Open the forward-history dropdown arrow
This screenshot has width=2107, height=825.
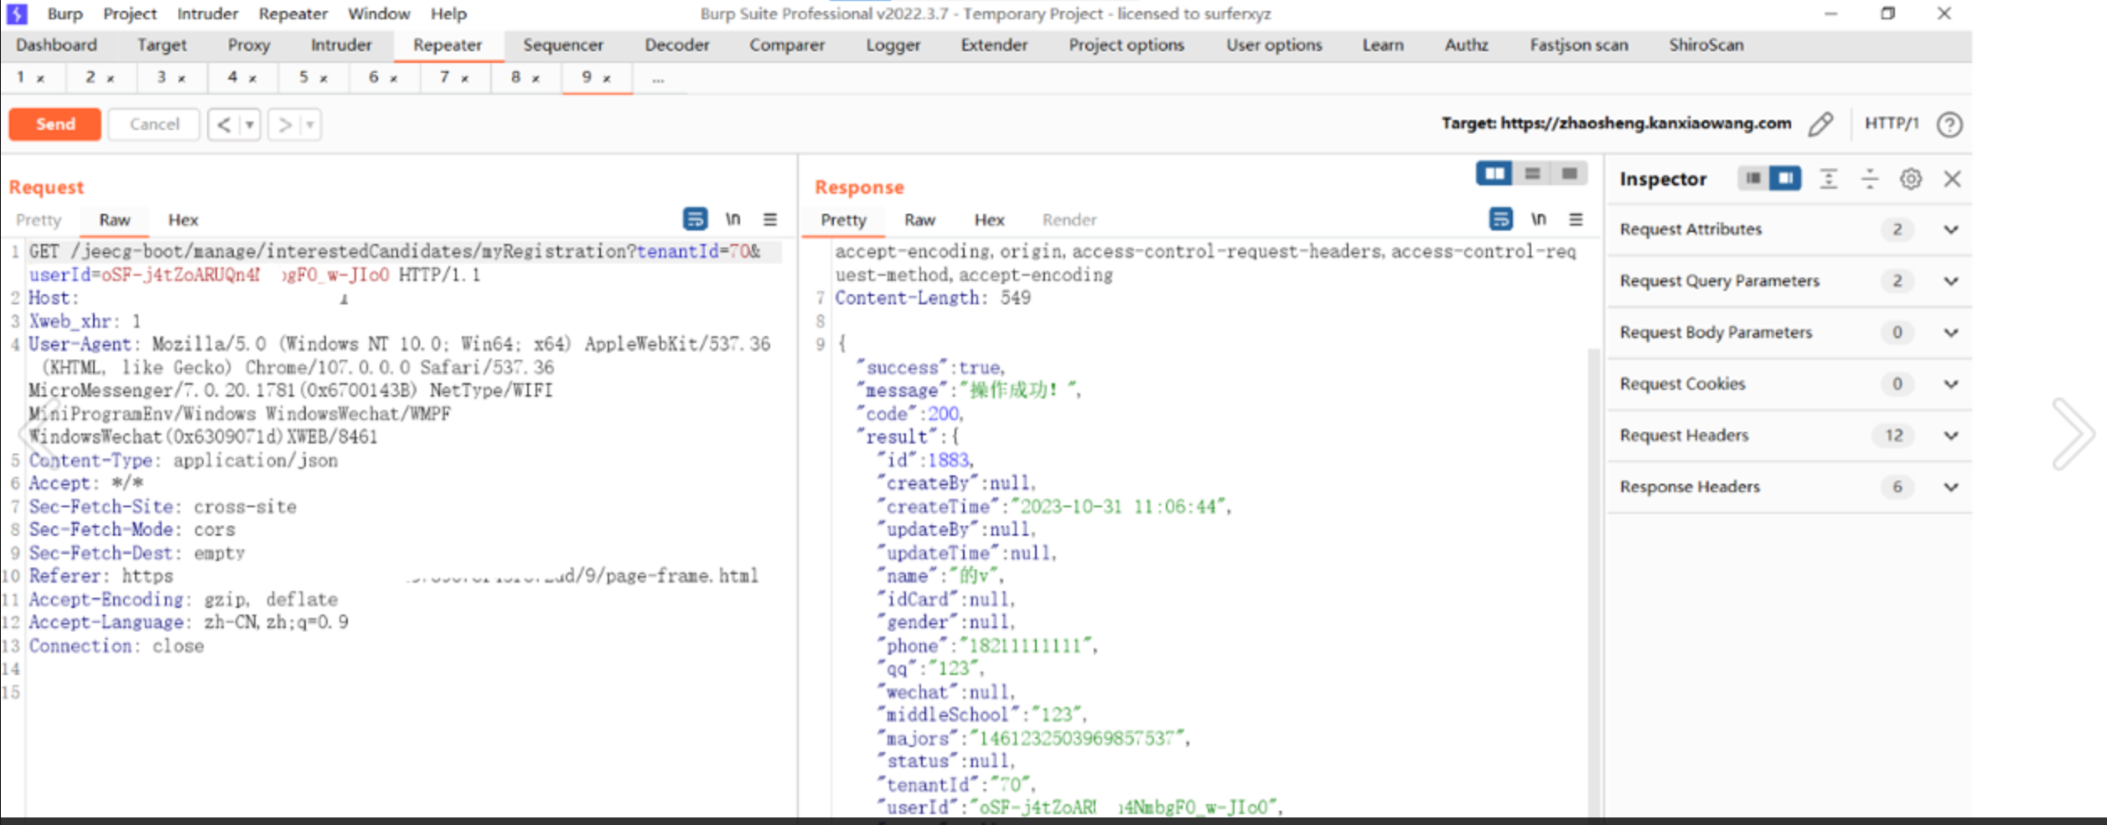point(310,125)
